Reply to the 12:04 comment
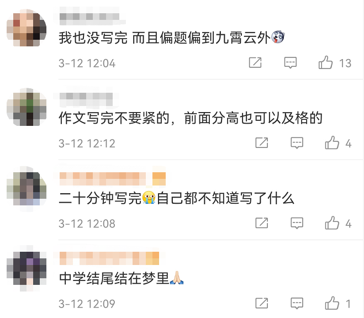364x318 pixels. 291,62
